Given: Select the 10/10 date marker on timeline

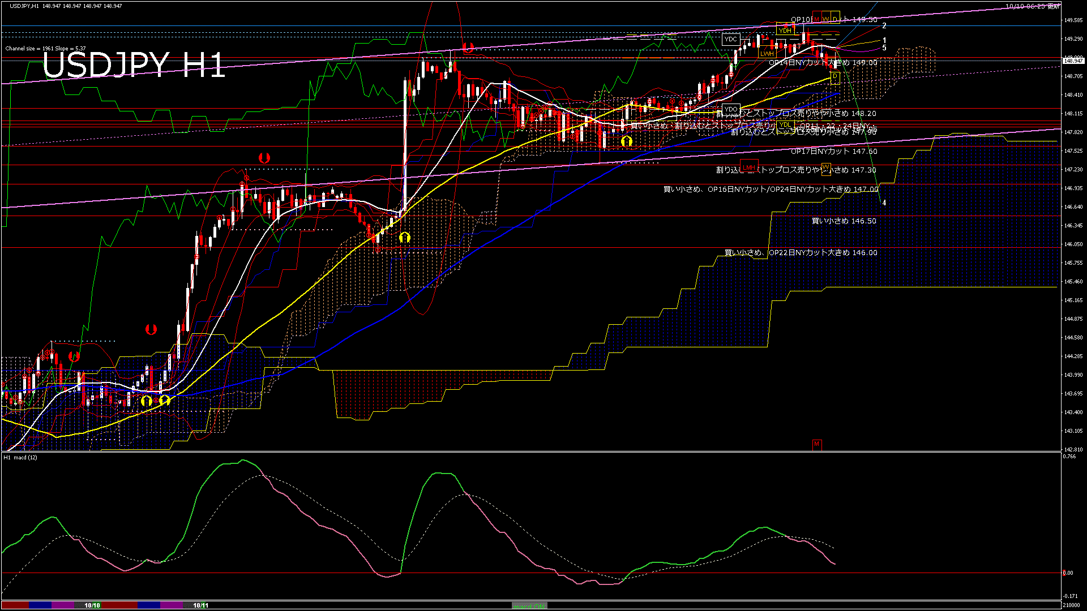Looking at the screenshot, I should tap(92, 605).
